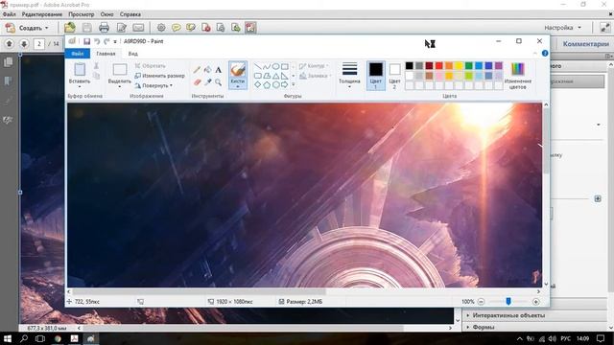The width and height of the screenshot is (614, 345).
Task: Click the Paint zoom slider handle
Action: coord(508,301)
